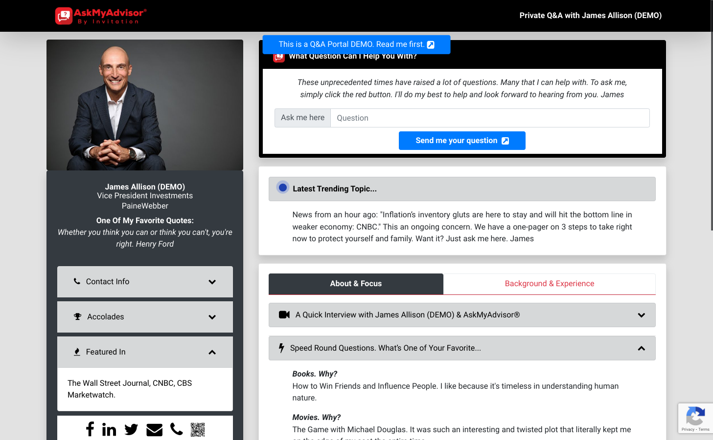Screen dimensions: 713x440
Task: Click into the Question input field
Action: click(x=490, y=118)
